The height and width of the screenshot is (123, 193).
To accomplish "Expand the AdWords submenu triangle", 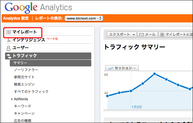I will point(12,99).
